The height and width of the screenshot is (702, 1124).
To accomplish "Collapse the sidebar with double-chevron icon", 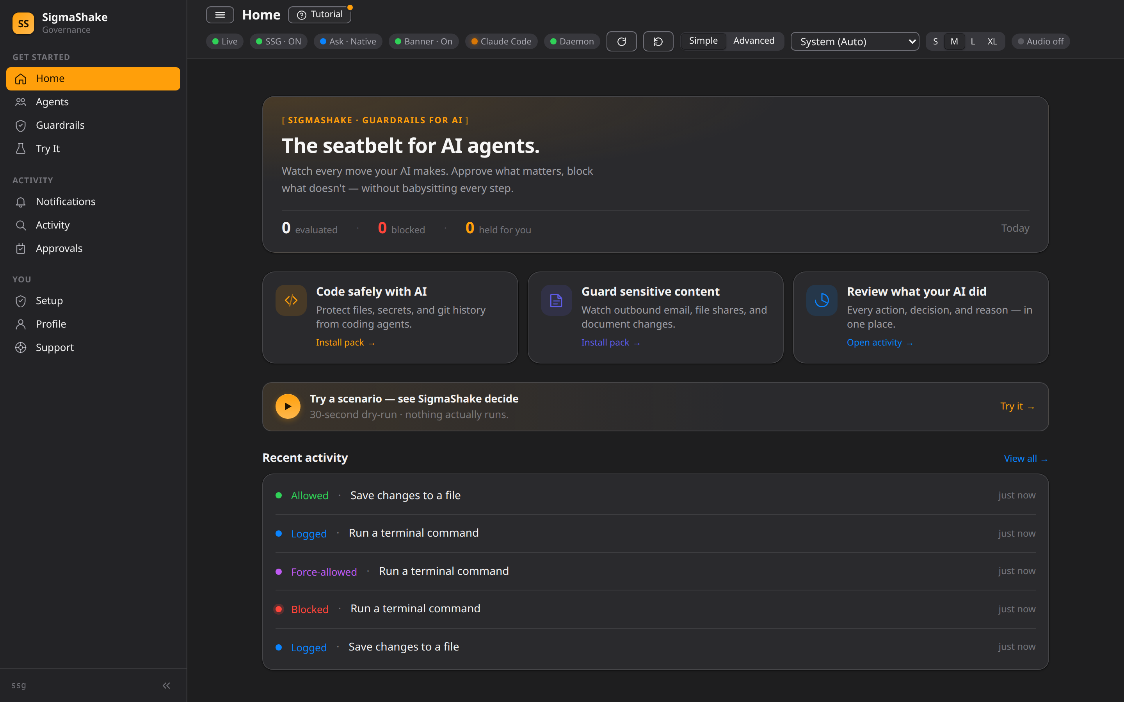I will coord(166,685).
